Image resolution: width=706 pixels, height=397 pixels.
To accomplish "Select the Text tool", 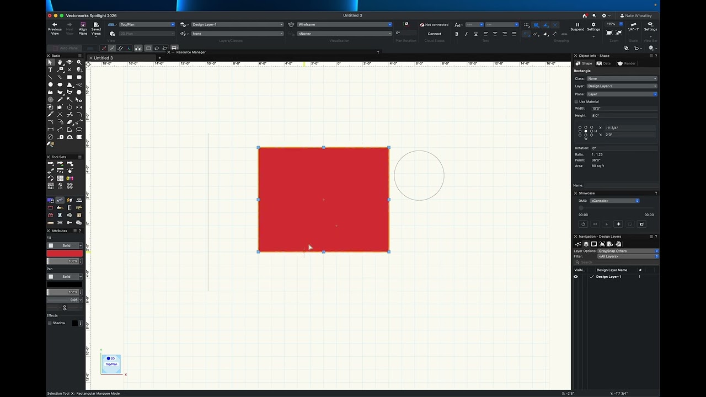I will point(50,69).
